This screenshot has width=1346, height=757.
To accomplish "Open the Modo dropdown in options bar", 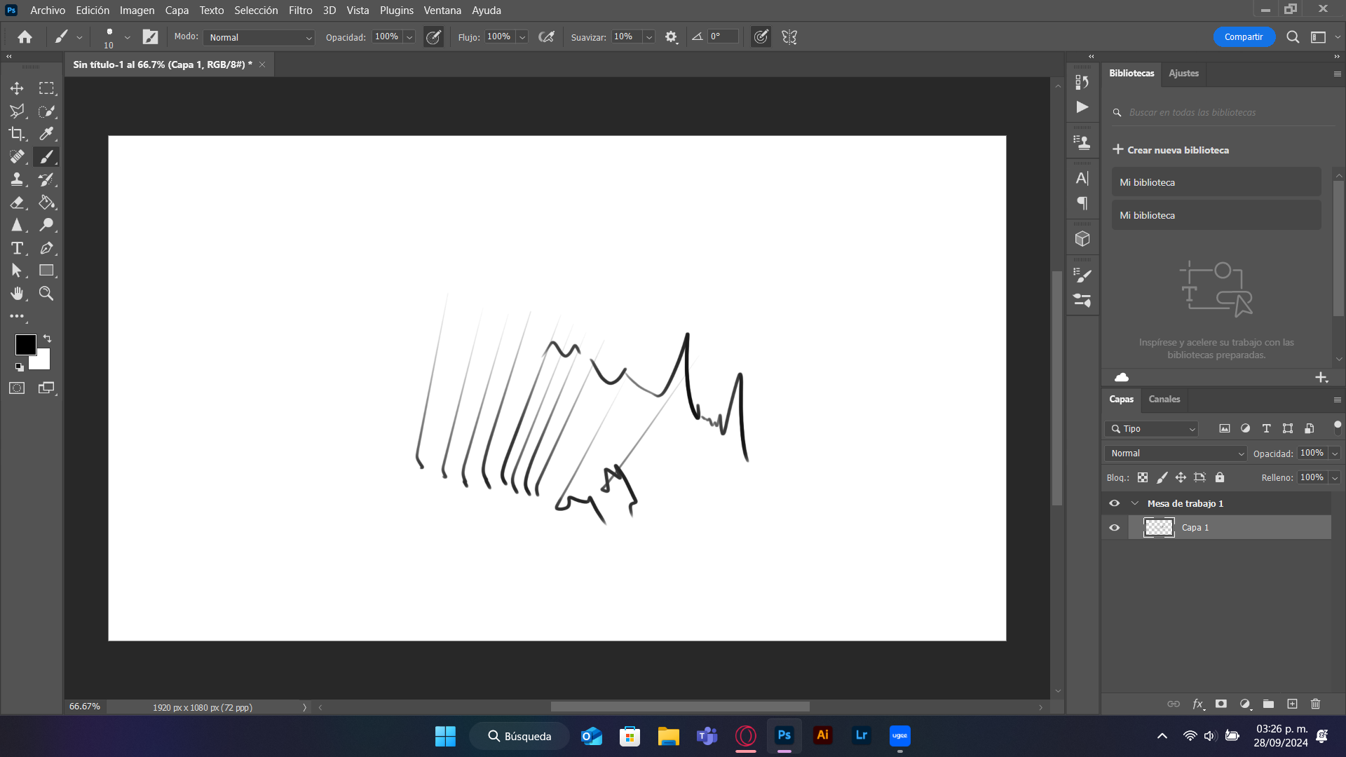I will click(258, 37).
